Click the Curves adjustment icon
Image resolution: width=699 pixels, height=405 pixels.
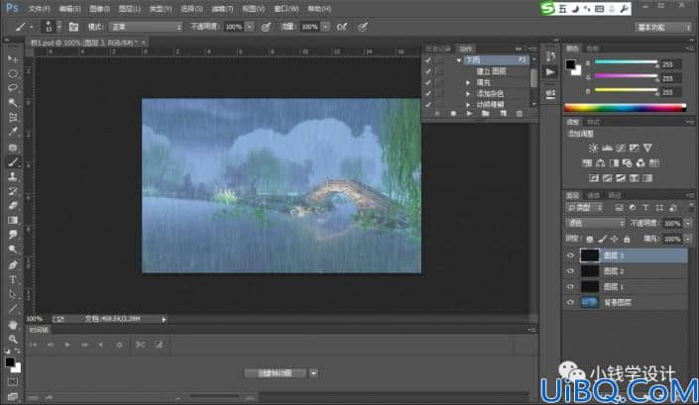pos(620,148)
